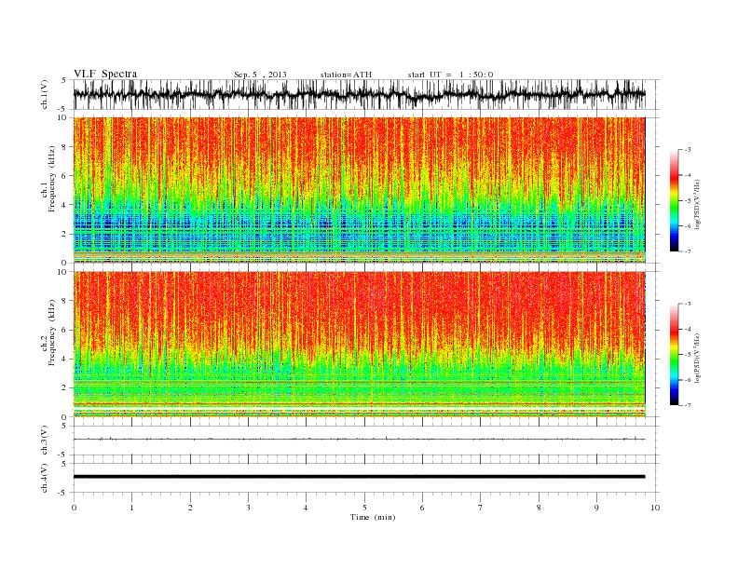Click the ch.1 PSD color scale bar
This screenshot has height=570, width=738.
pos(675,200)
